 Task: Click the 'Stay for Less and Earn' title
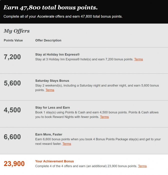tap(52, 107)
